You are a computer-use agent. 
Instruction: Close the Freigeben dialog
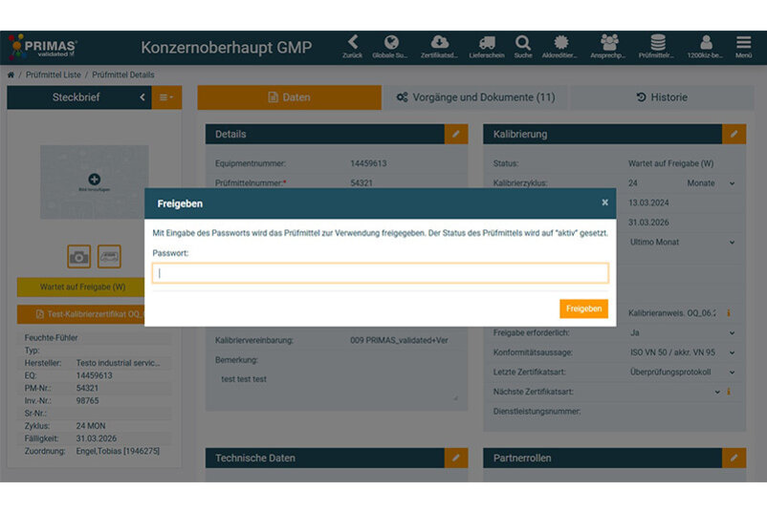tap(604, 203)
